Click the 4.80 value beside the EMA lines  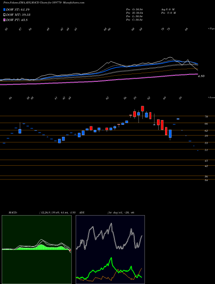(201, 76)
